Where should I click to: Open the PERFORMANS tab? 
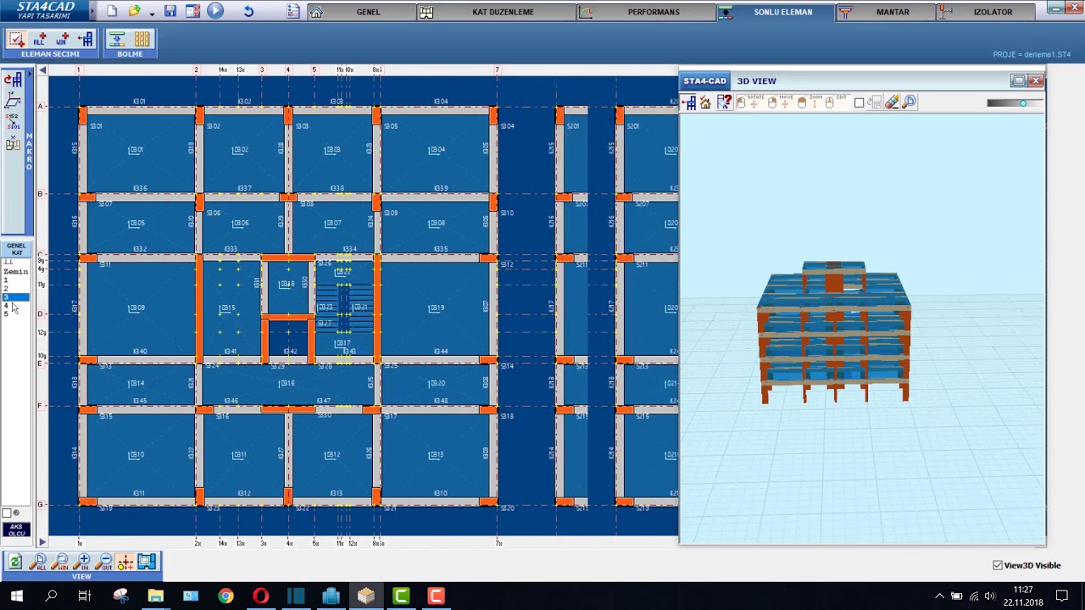tap(653, 12)
